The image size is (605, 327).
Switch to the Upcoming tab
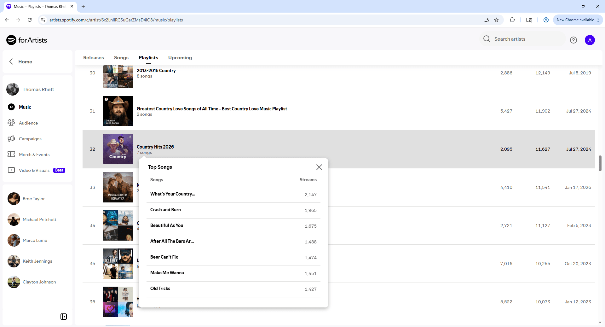click(x=180, y=58)
